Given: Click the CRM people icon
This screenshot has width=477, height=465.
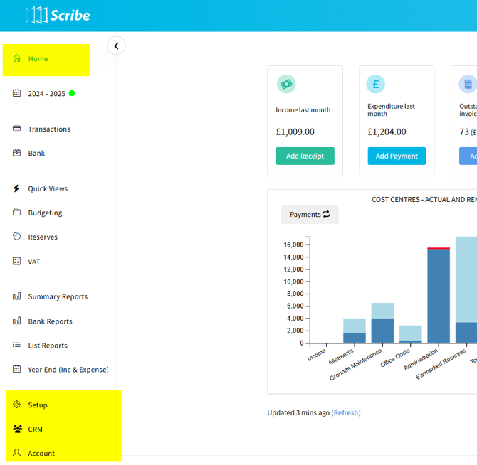Looking at the screenshot, I should (x=17, y=429).
